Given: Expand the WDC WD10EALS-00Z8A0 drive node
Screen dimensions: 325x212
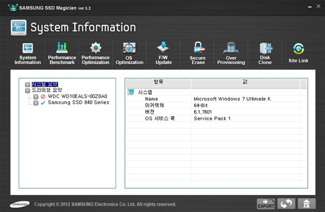Looking at the screenshot, I should coord(36,97).
